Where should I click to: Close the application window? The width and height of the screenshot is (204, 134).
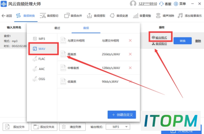coord(200,4)
